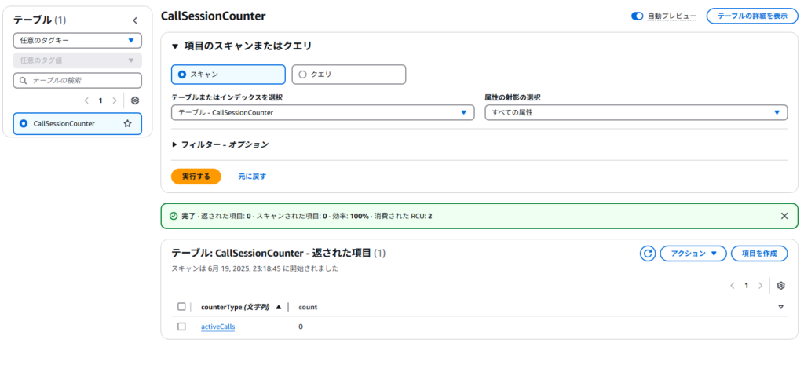This screenshot has width=804, height=376.
Task: Open the 任意のタグキー dropdown
Action: pos(77,39)
